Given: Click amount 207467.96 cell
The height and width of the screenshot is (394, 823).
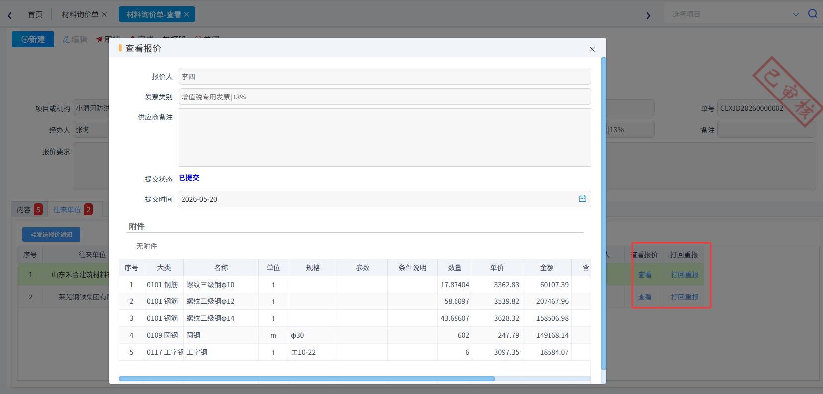Looking at the screenshot, I should coord(547,301).
